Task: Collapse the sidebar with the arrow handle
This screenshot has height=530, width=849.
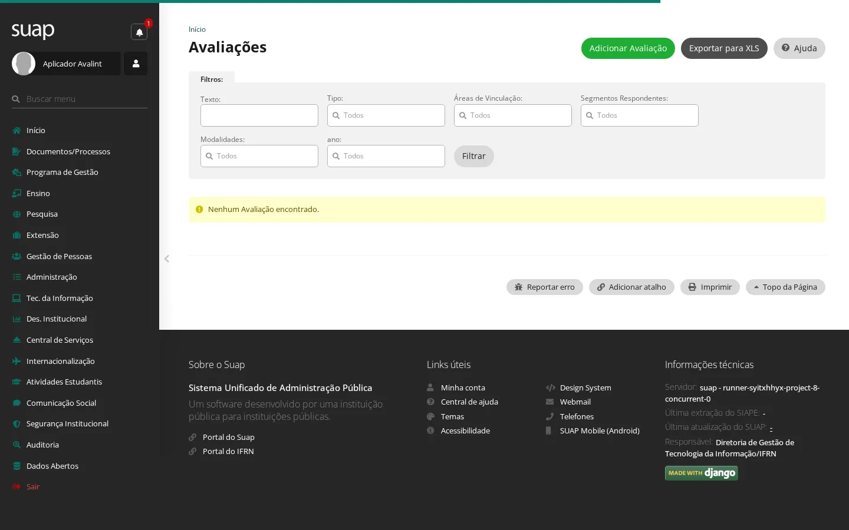Action: [x=167, y=259]
